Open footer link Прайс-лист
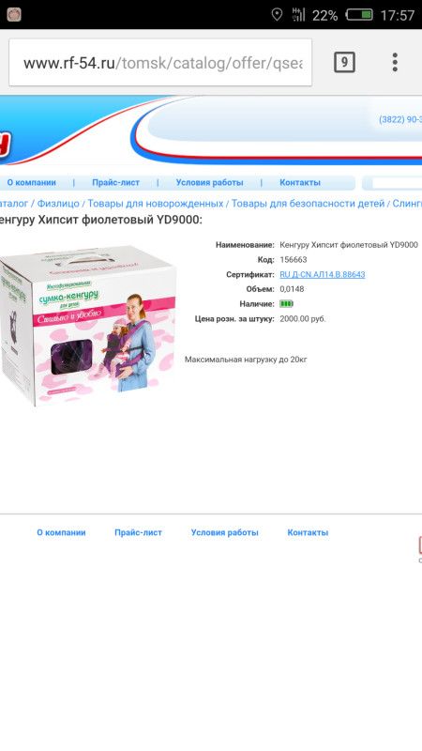 (138, 532)
